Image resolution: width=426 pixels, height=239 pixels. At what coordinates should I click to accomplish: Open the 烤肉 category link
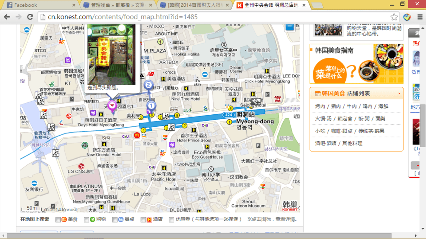pos(320,106)
